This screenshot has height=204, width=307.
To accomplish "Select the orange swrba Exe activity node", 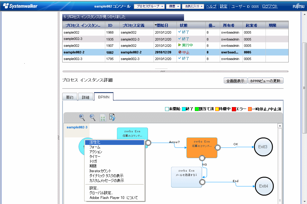I will point(202,148).
